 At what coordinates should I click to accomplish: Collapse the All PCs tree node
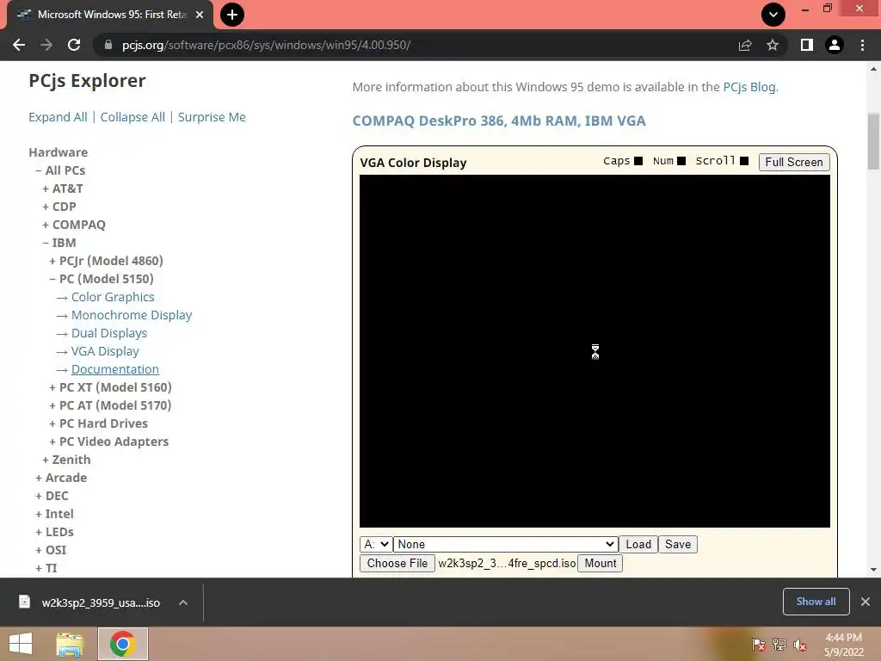point(60,170)
